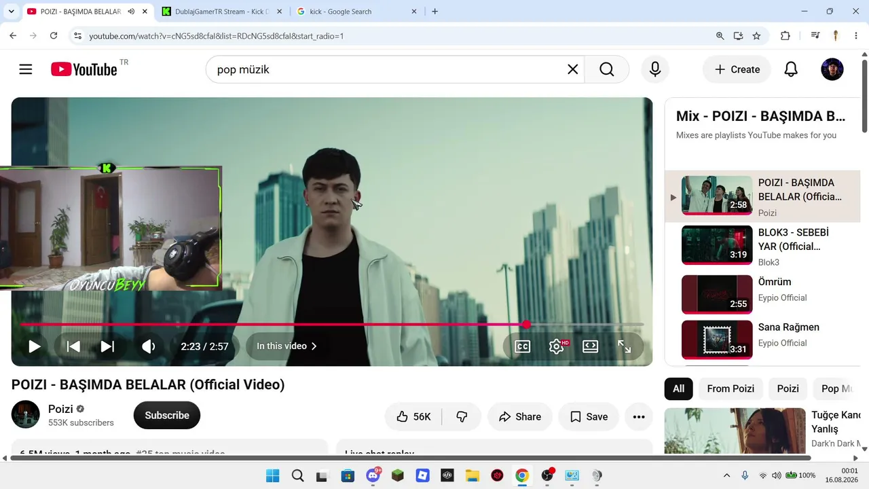Viewport: 869px width, 489px height.
Task: Open Discord from the taskbar
Action: click(373, 475)
